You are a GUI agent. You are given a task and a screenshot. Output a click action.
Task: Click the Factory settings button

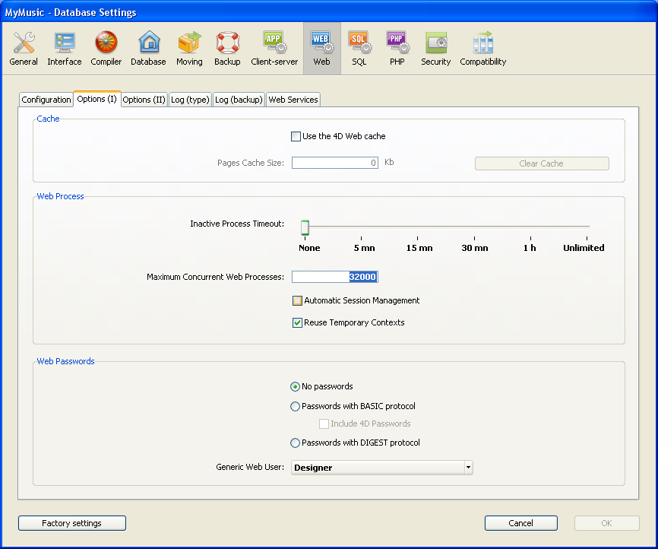click(72, 523)
